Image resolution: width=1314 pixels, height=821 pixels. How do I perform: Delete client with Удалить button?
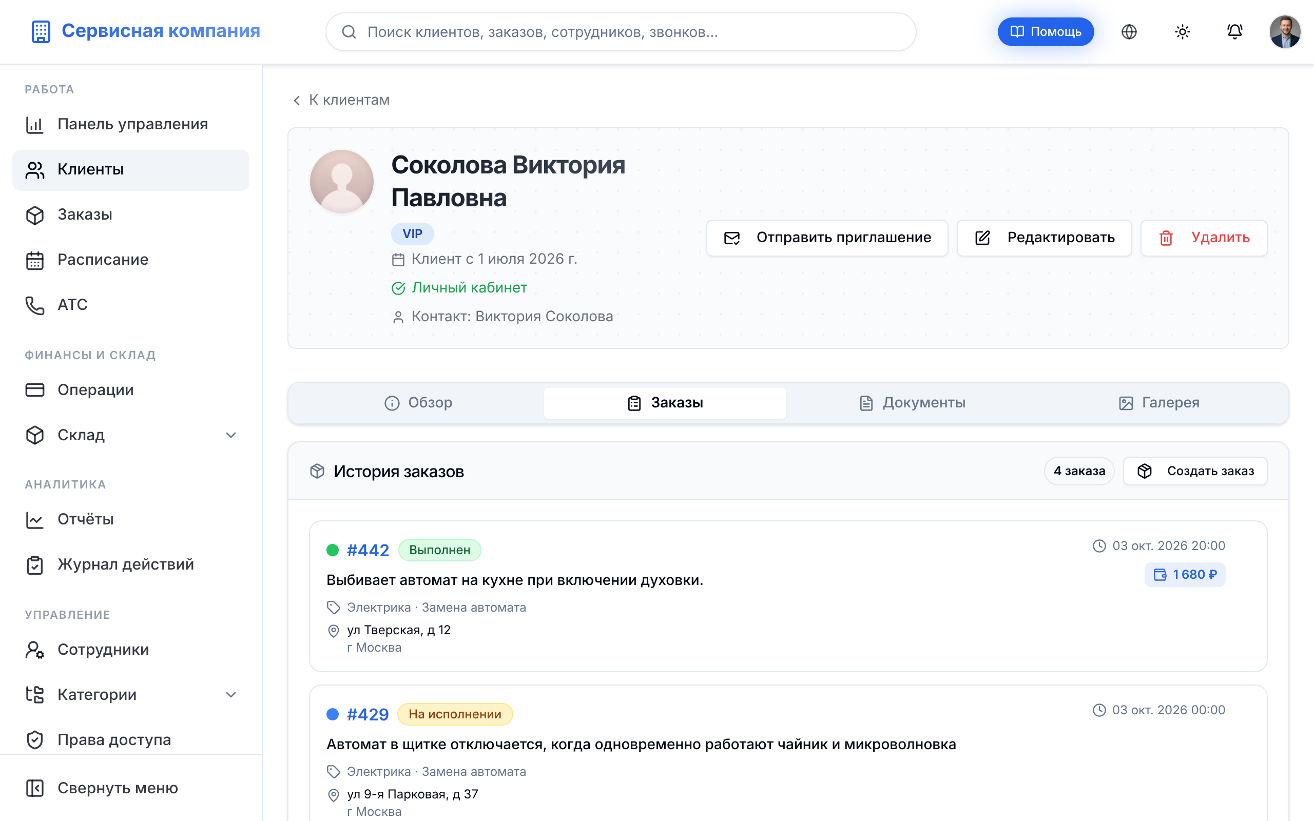click(x=1204, y=238)
